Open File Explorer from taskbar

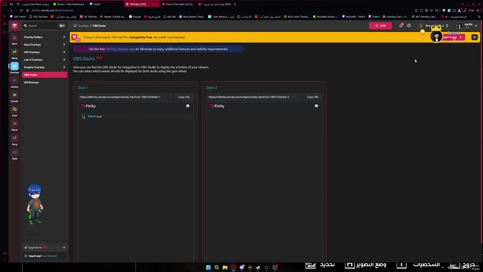225,267
